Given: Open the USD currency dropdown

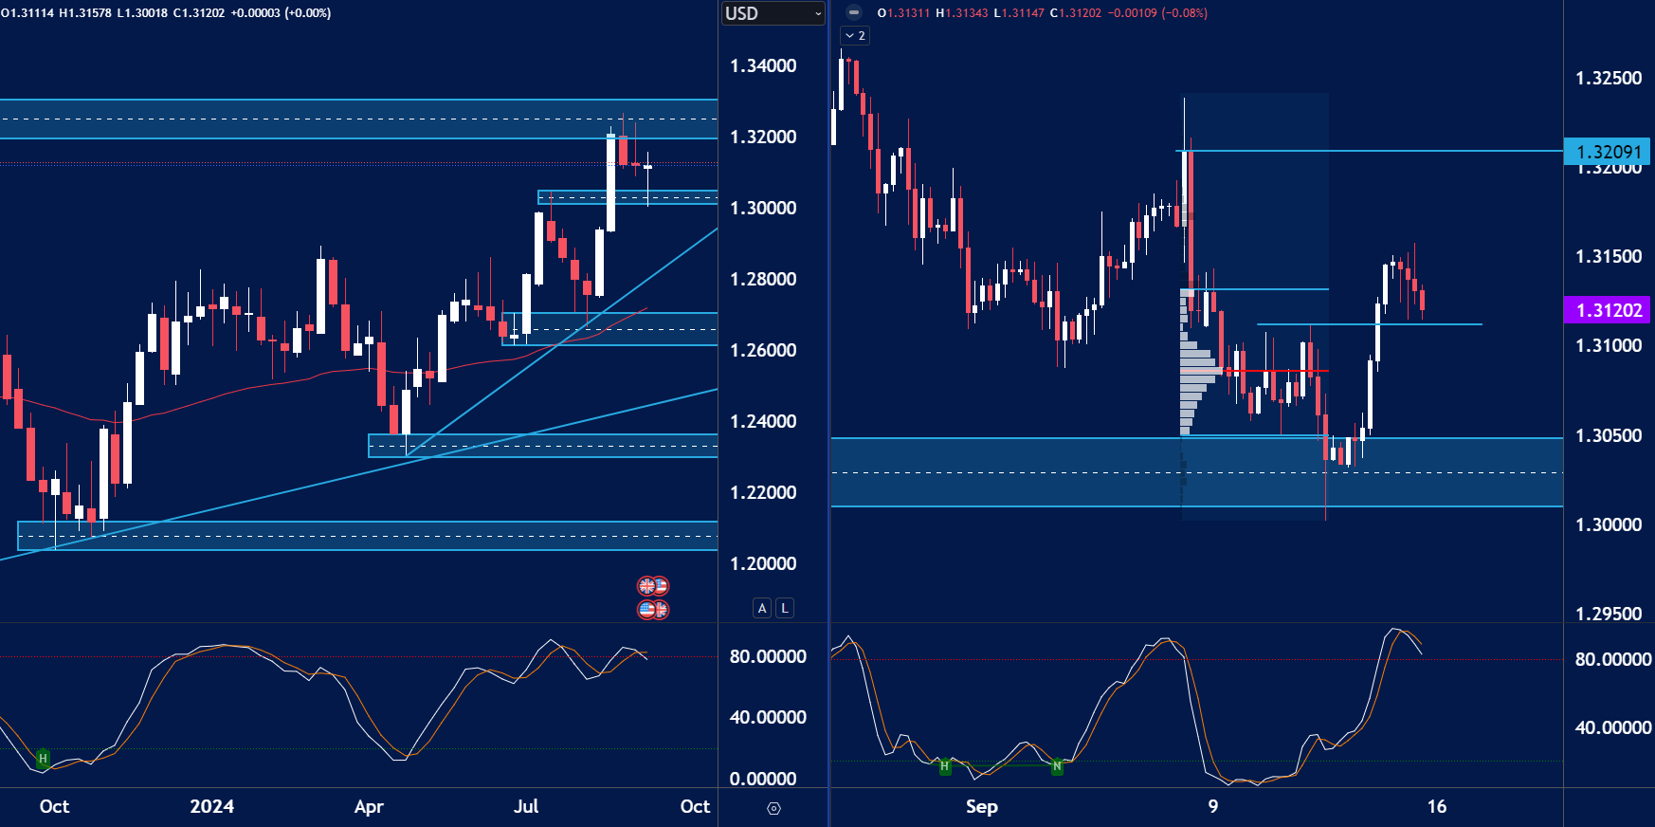Looking at the screenshot, I should [x=773, y=13].
